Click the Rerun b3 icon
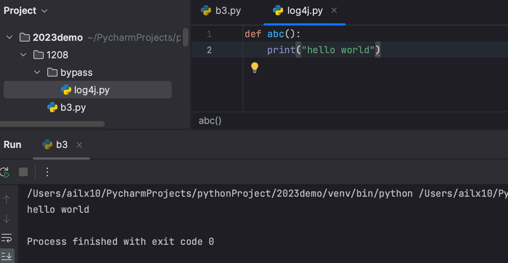This screenshot has height=263, width=508. pos(4,172)
